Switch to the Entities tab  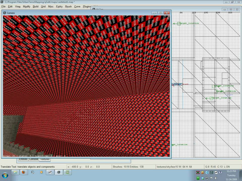click(23, 159)
